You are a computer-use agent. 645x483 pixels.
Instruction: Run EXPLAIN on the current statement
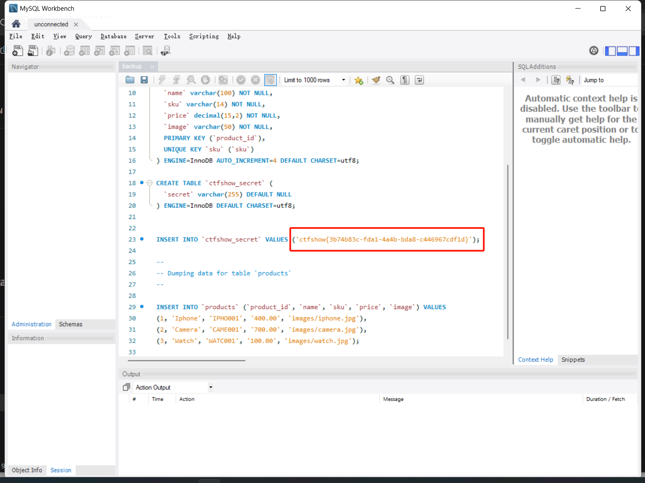click(x=191, y=80)
